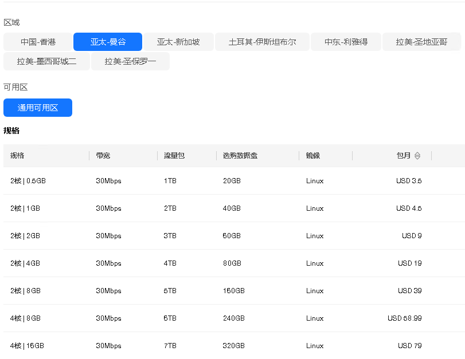Pick the 拉美-墨西哥城二 region option
Viewport: 465px width, 359px height.
click(46, 61)
